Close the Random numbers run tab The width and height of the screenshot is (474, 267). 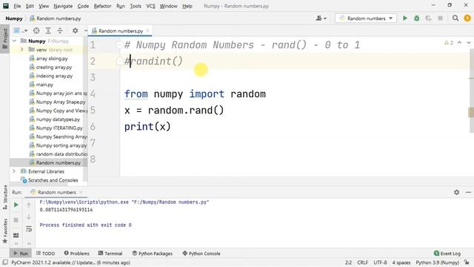tap(81, 192)
